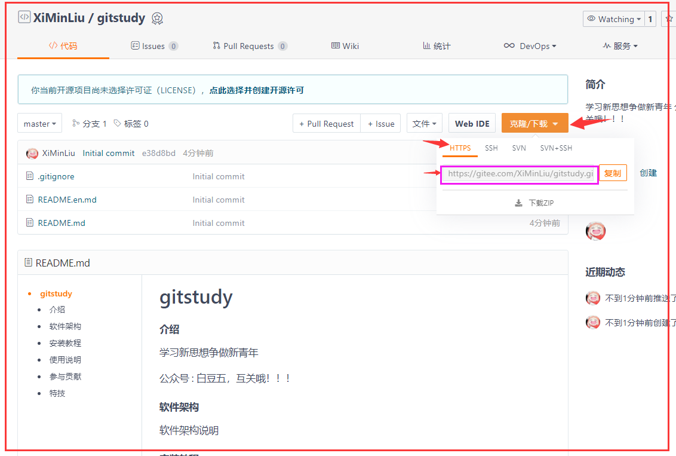The image size is (676, 456).
Task: Click the watcher count 1 badge
Action: [x=650, y=19]
